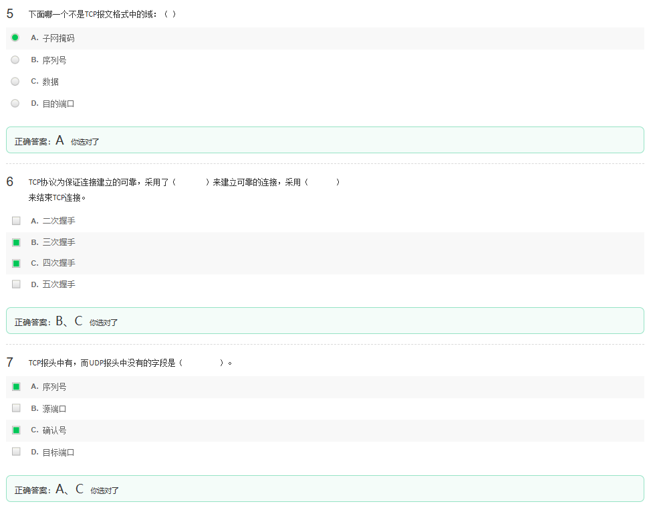Pick radio option D 目的端口
Screen dimensions: 649x510
[15, 103]
